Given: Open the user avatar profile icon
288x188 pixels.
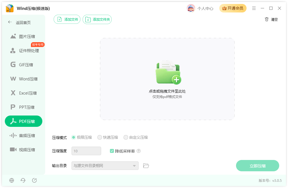Looking at the screenshot, I should tap(191, 8).
